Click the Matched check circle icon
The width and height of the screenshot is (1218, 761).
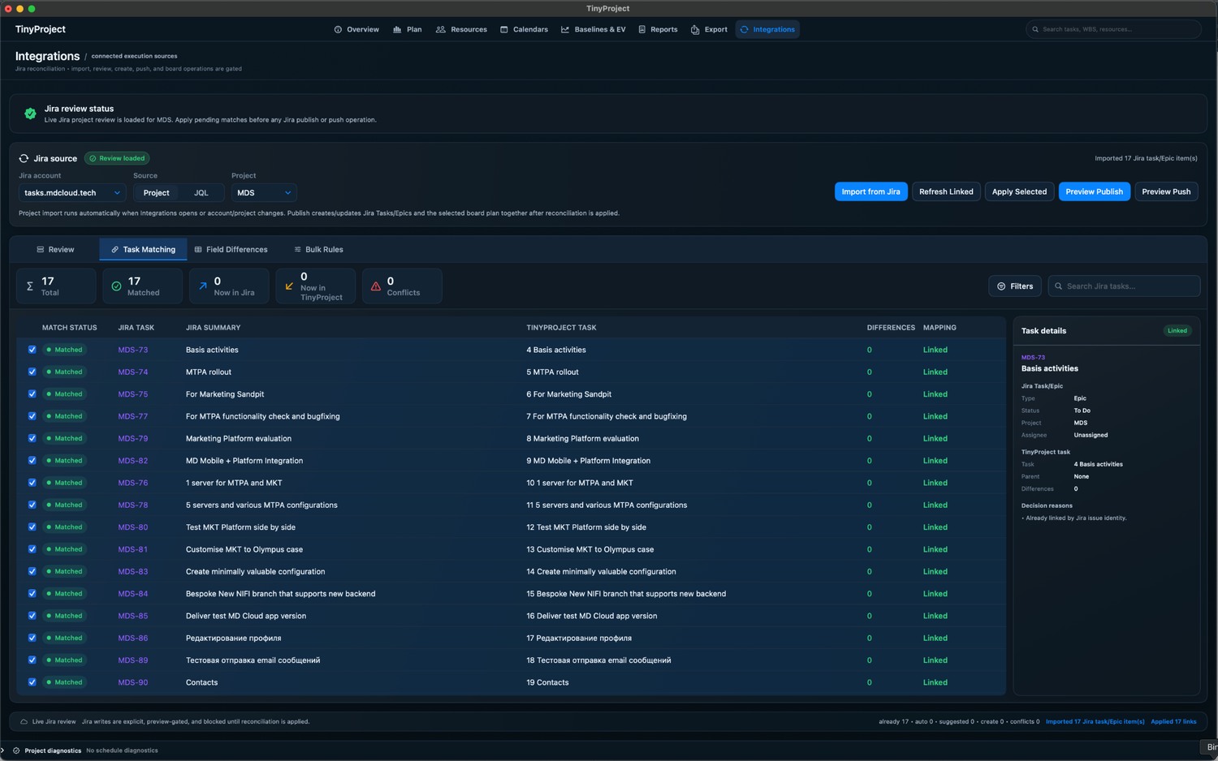pyautogui.click(x=116, y=286)
